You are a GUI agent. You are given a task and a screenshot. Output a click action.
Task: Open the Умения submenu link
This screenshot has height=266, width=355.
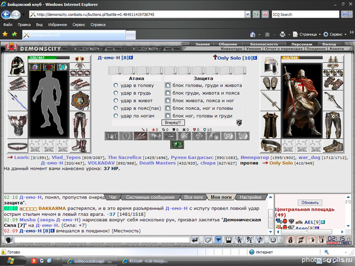[x=254, y=48]
